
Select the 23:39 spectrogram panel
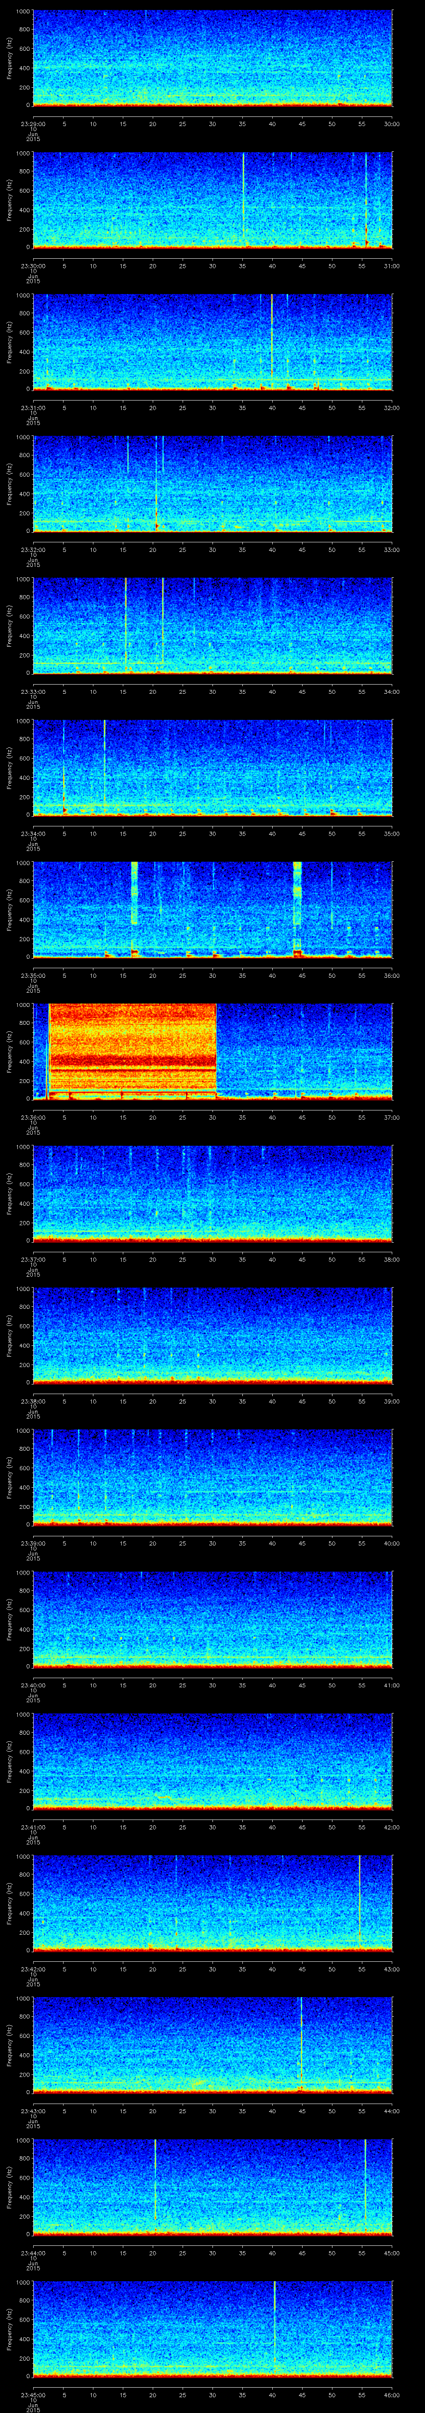point(212,1477)
